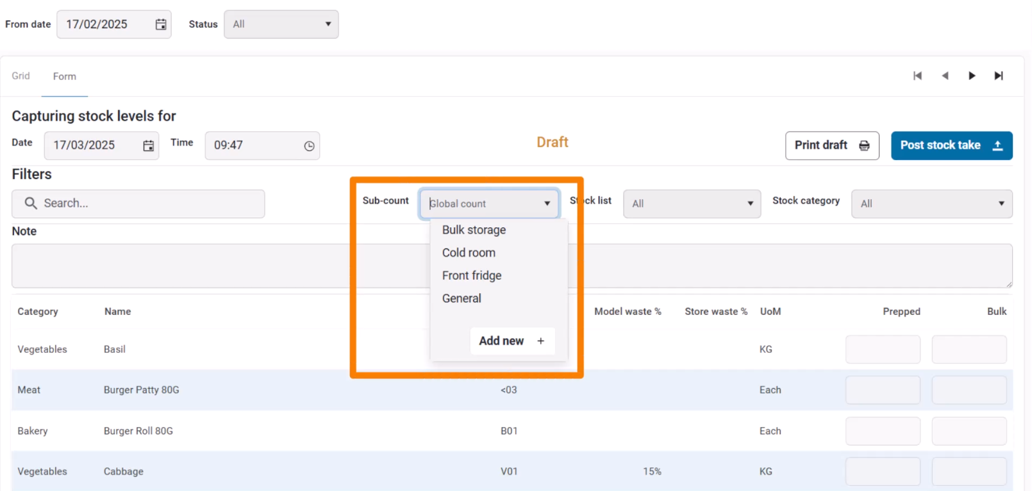Click Add new sub-count button
The width and height of the screenshot is (1032, 491).
click(512, 341)
